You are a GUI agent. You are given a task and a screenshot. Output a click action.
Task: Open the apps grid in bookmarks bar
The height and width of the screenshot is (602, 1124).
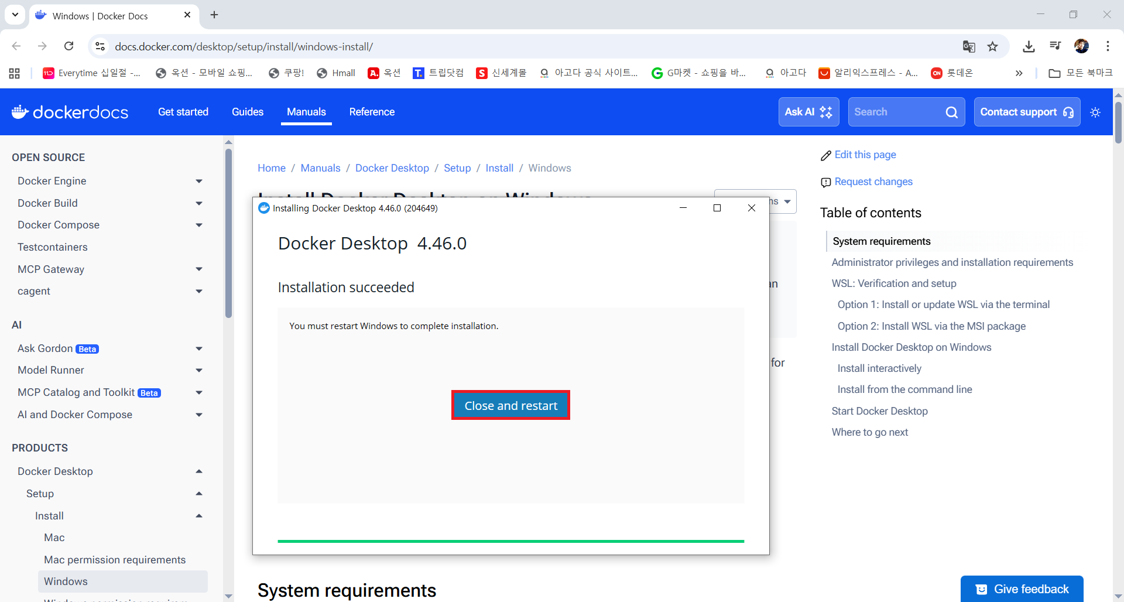click(x=15, y=73)
